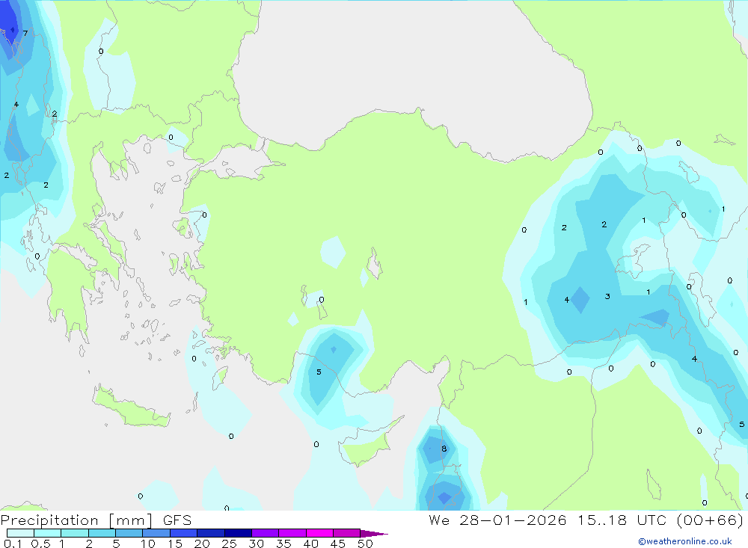Screen dimensions: 748x548
Task: Click the legend label "20"
Action: pyautogui.click(x=202, y=544)
